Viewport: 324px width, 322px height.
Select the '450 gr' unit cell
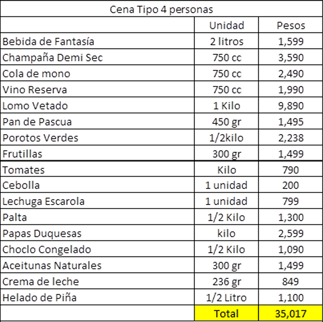[226, 121]
